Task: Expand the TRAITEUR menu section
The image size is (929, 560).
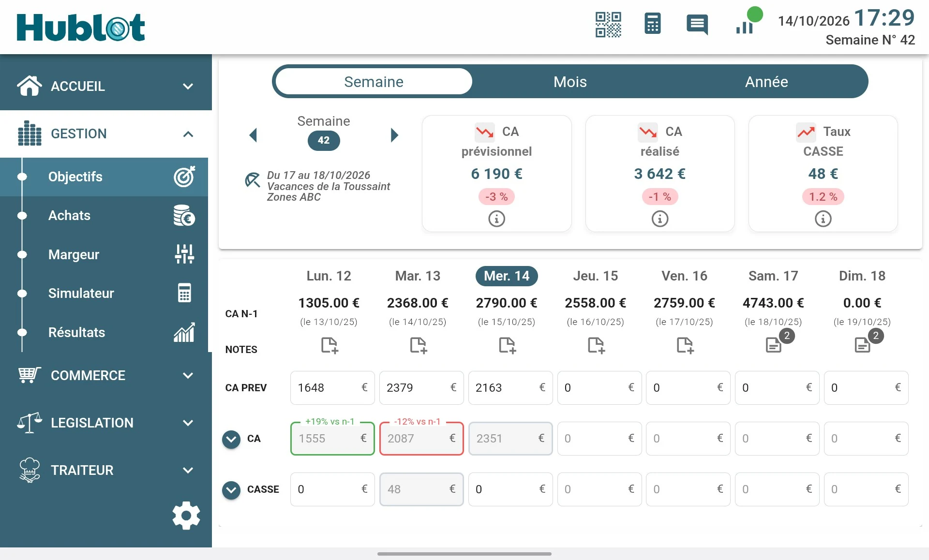Action: [x=106, y=471]
